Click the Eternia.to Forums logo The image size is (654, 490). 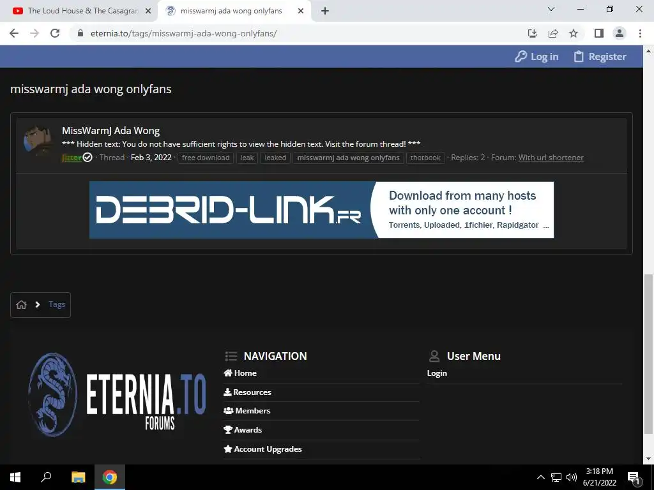point(117,394)
